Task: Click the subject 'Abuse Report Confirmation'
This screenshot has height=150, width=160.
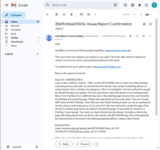Action: (x=109, y=24)
